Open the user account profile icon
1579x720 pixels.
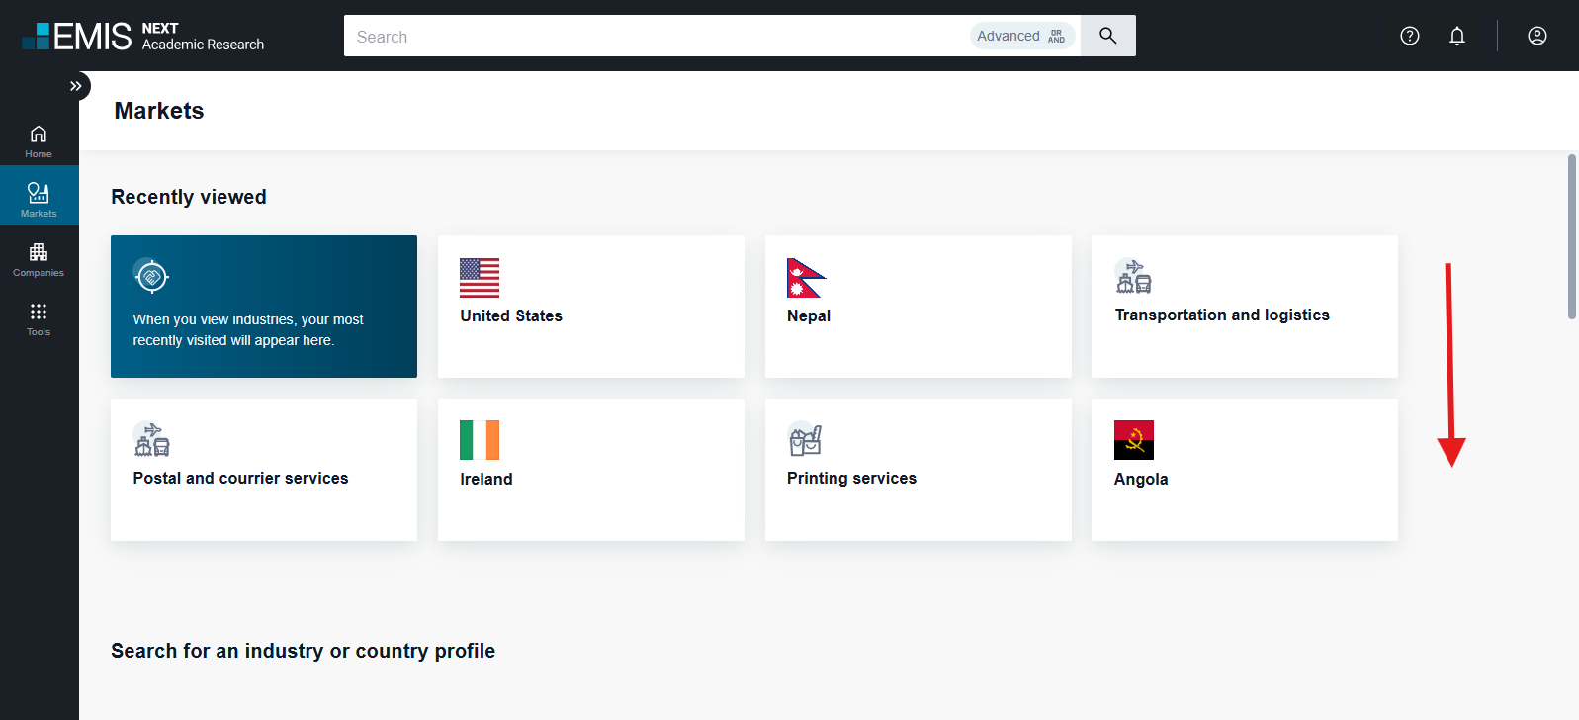(1536, 36)
